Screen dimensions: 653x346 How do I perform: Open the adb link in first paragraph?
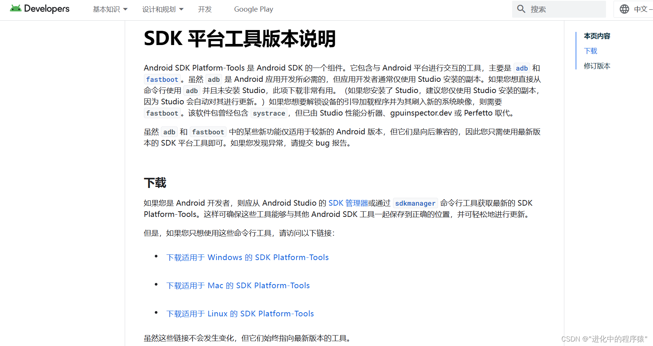point(521,68)
